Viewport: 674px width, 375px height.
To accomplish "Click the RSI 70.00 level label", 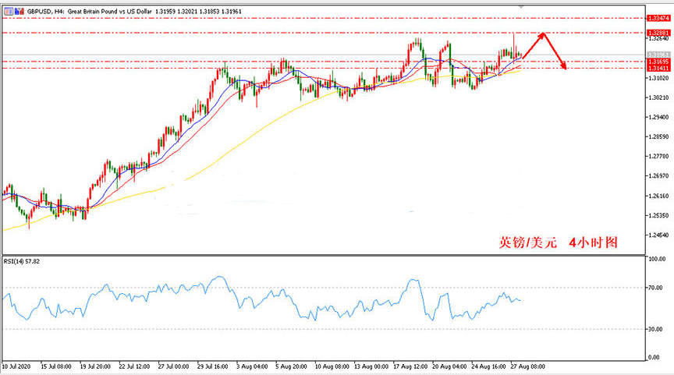I will click(655, 288).
